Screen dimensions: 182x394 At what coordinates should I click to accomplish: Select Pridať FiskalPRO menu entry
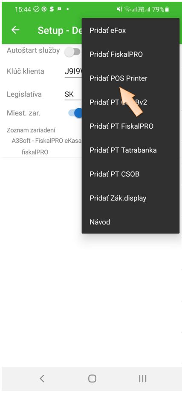(130, 54)
